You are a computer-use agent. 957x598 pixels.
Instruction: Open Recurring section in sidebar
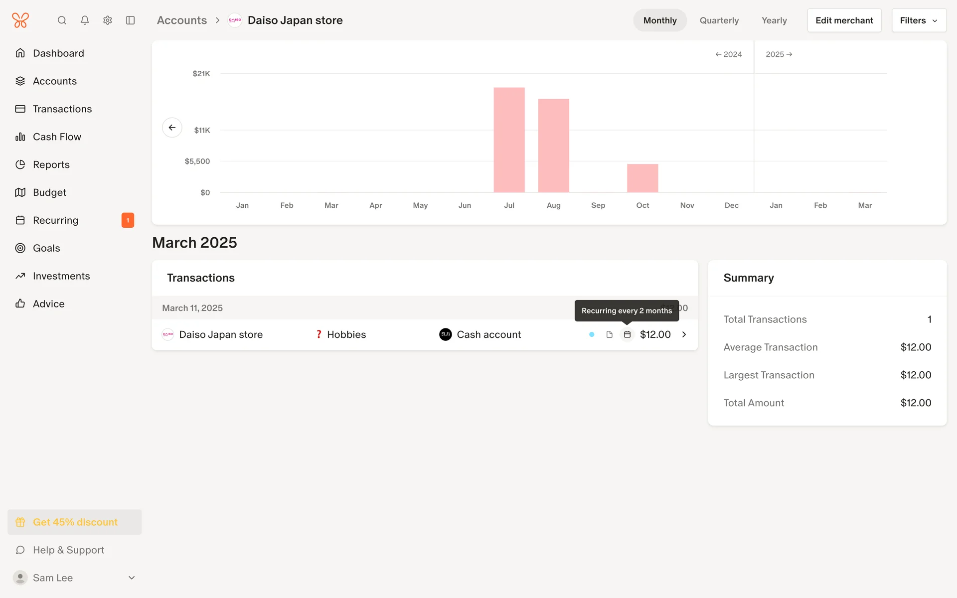55,220
